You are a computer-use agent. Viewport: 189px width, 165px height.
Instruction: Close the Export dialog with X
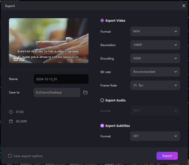click(184, 6)
